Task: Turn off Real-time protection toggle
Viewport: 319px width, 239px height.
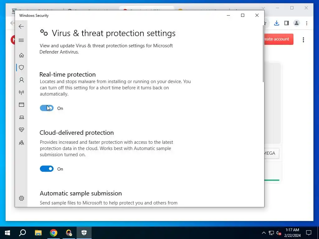Action: coord(47,108)
